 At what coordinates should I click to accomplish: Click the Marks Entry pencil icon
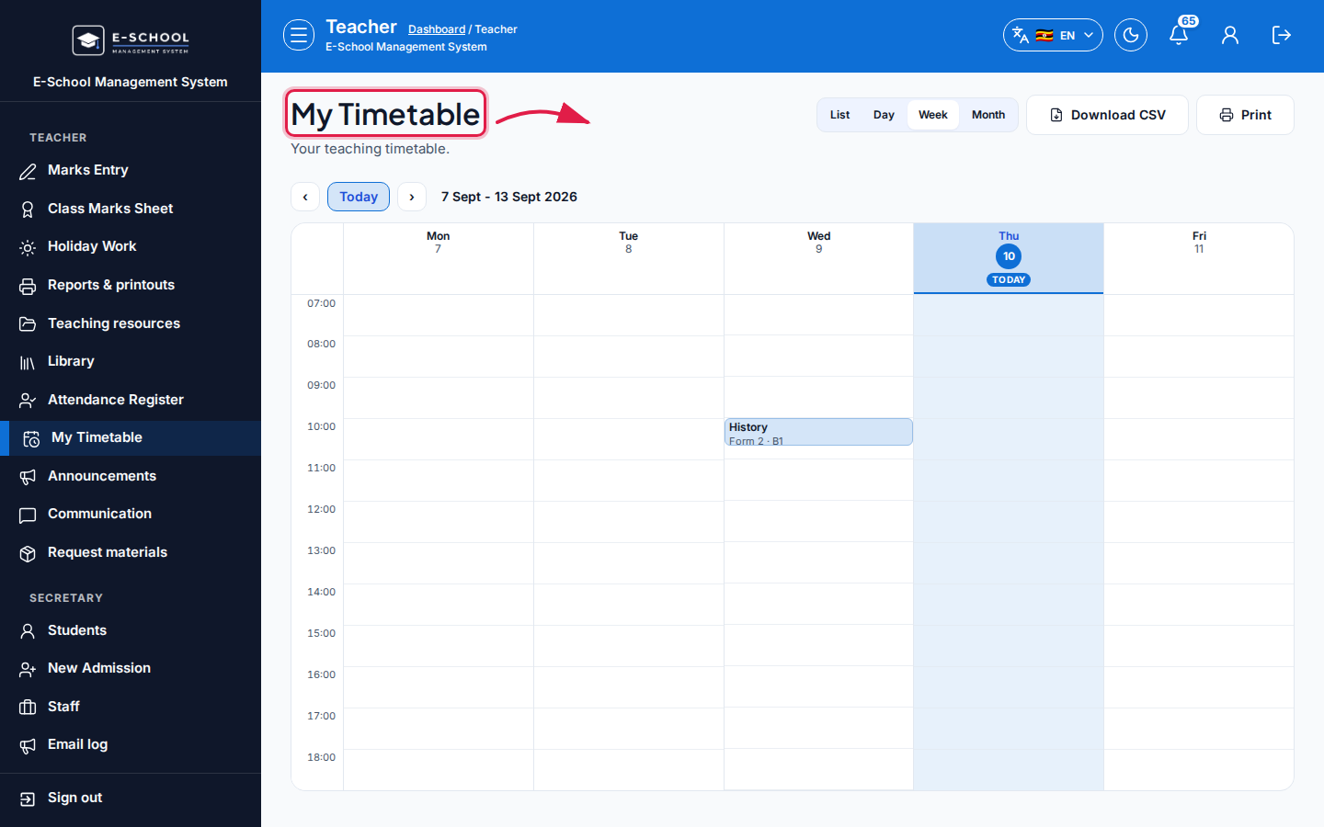28,171
